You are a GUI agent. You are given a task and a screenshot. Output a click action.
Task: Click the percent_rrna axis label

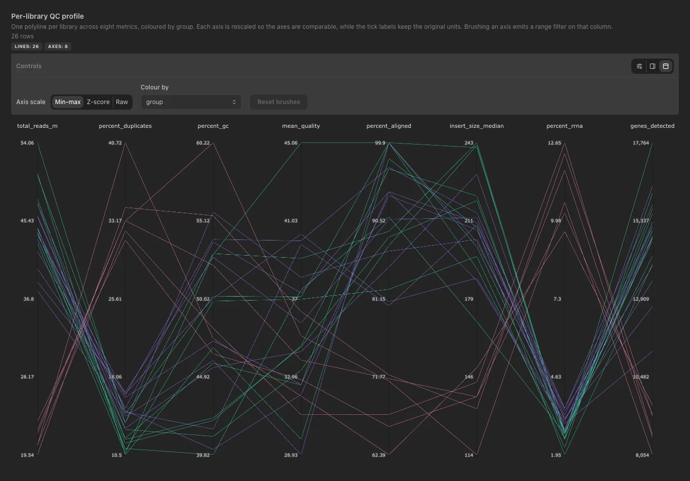click(x=565, y=126)
